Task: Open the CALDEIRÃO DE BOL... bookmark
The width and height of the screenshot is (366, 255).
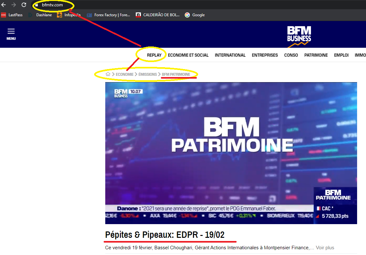Action: click(x=158, y=15)
